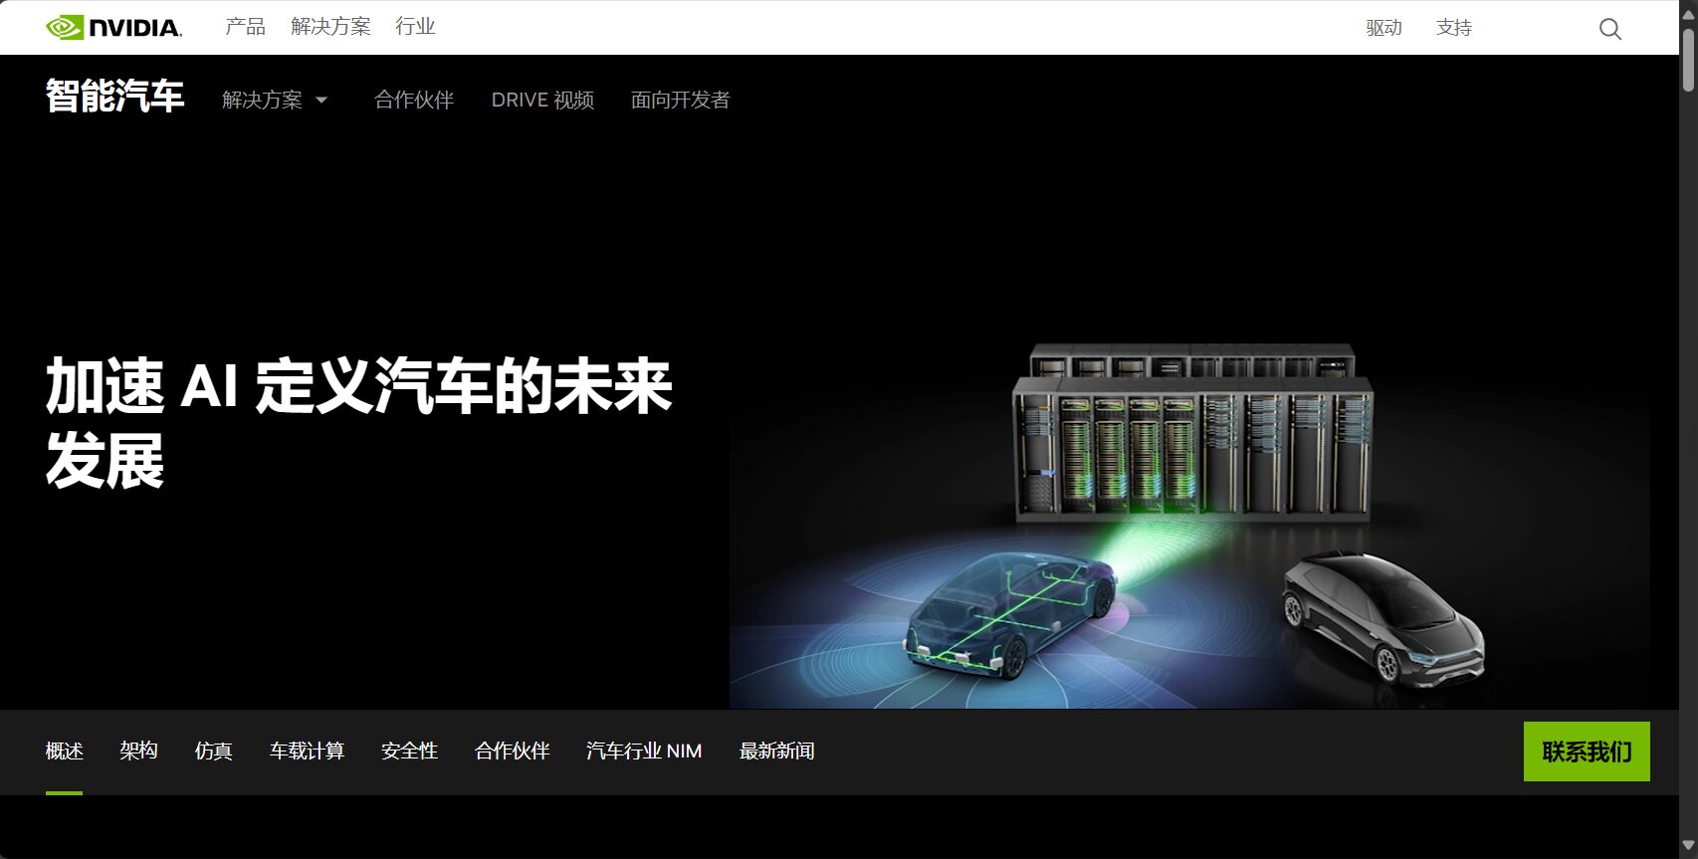Open DRIVE 视频 link
The height and width of the screenshot is (859, 1698).
pyautogui.click(x=542, y=100)
